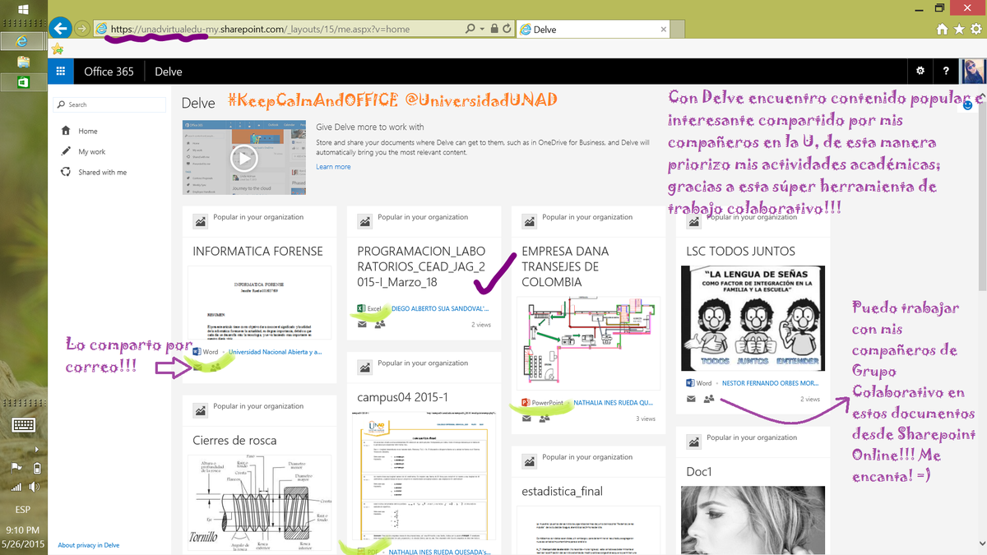987x555 pixels.
Task: Open author link NESTOR FERNANDO ORBES
Action: [x=769, y=383]
